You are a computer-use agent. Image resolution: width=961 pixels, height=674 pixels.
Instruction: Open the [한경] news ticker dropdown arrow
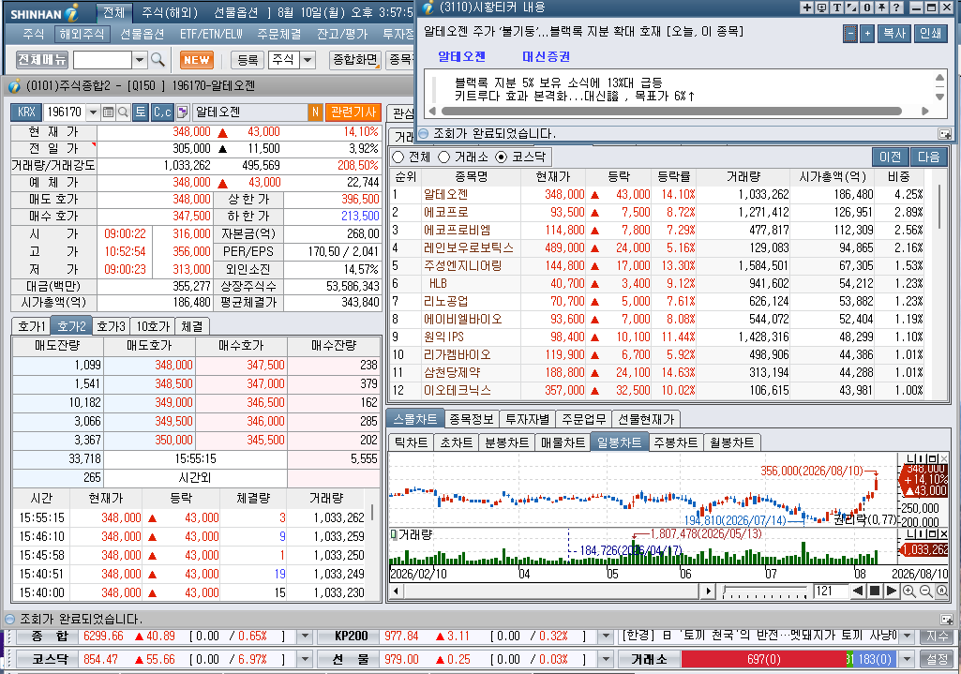coord(907,637)
